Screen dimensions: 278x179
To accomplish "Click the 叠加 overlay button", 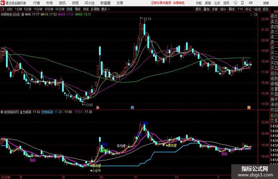I will click(207, 9).
